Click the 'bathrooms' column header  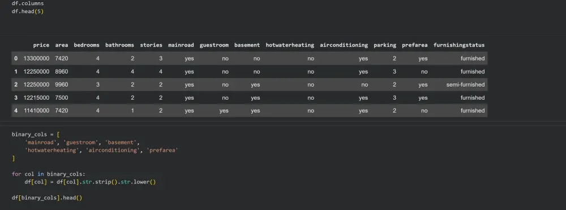coord(119,45)
